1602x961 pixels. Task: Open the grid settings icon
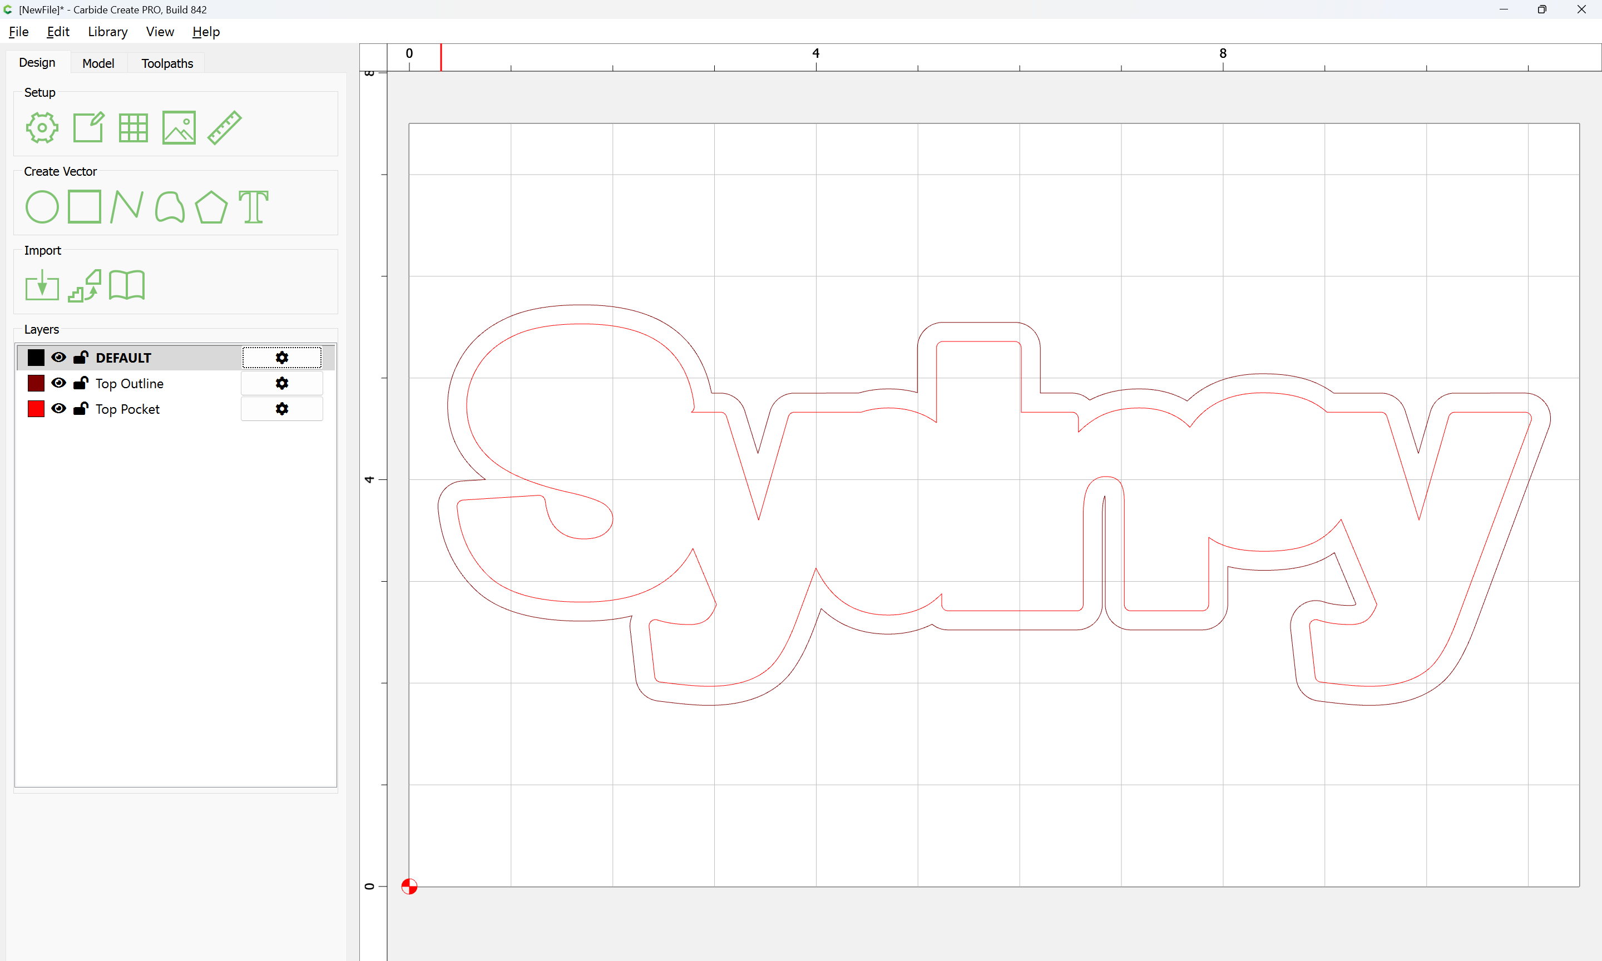click(x=133, y=127)
